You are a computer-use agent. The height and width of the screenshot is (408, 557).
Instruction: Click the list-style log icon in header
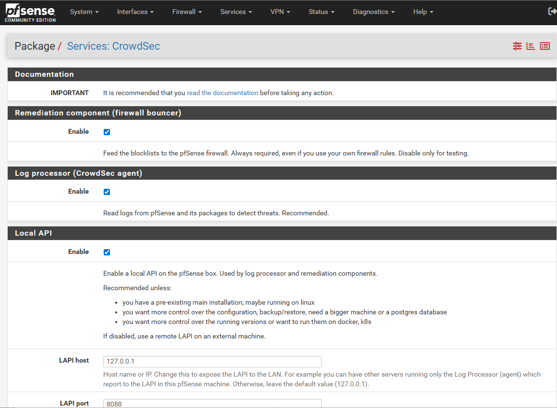[545, 46]
